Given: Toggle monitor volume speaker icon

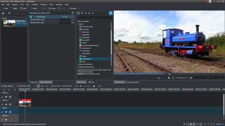Looking at the screenshot, I should pos(169,78).
